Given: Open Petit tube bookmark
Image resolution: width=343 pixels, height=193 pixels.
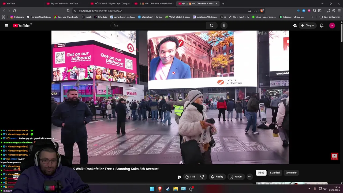Looking at the screenshot, I should pos(101,17).
